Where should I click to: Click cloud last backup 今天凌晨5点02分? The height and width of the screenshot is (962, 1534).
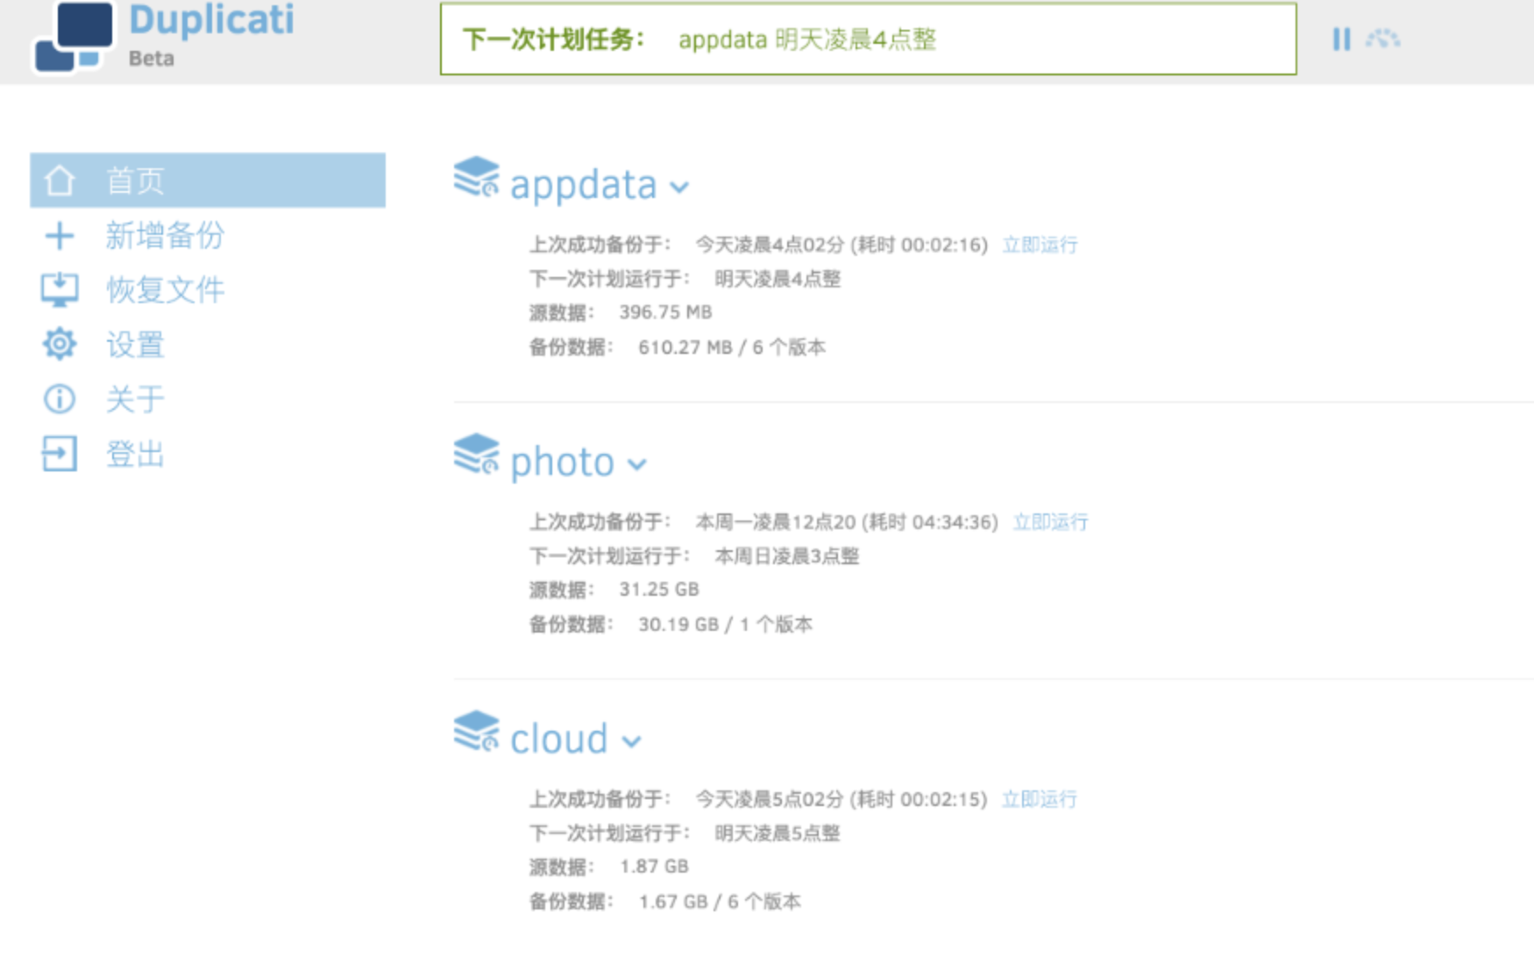[769, 799]
